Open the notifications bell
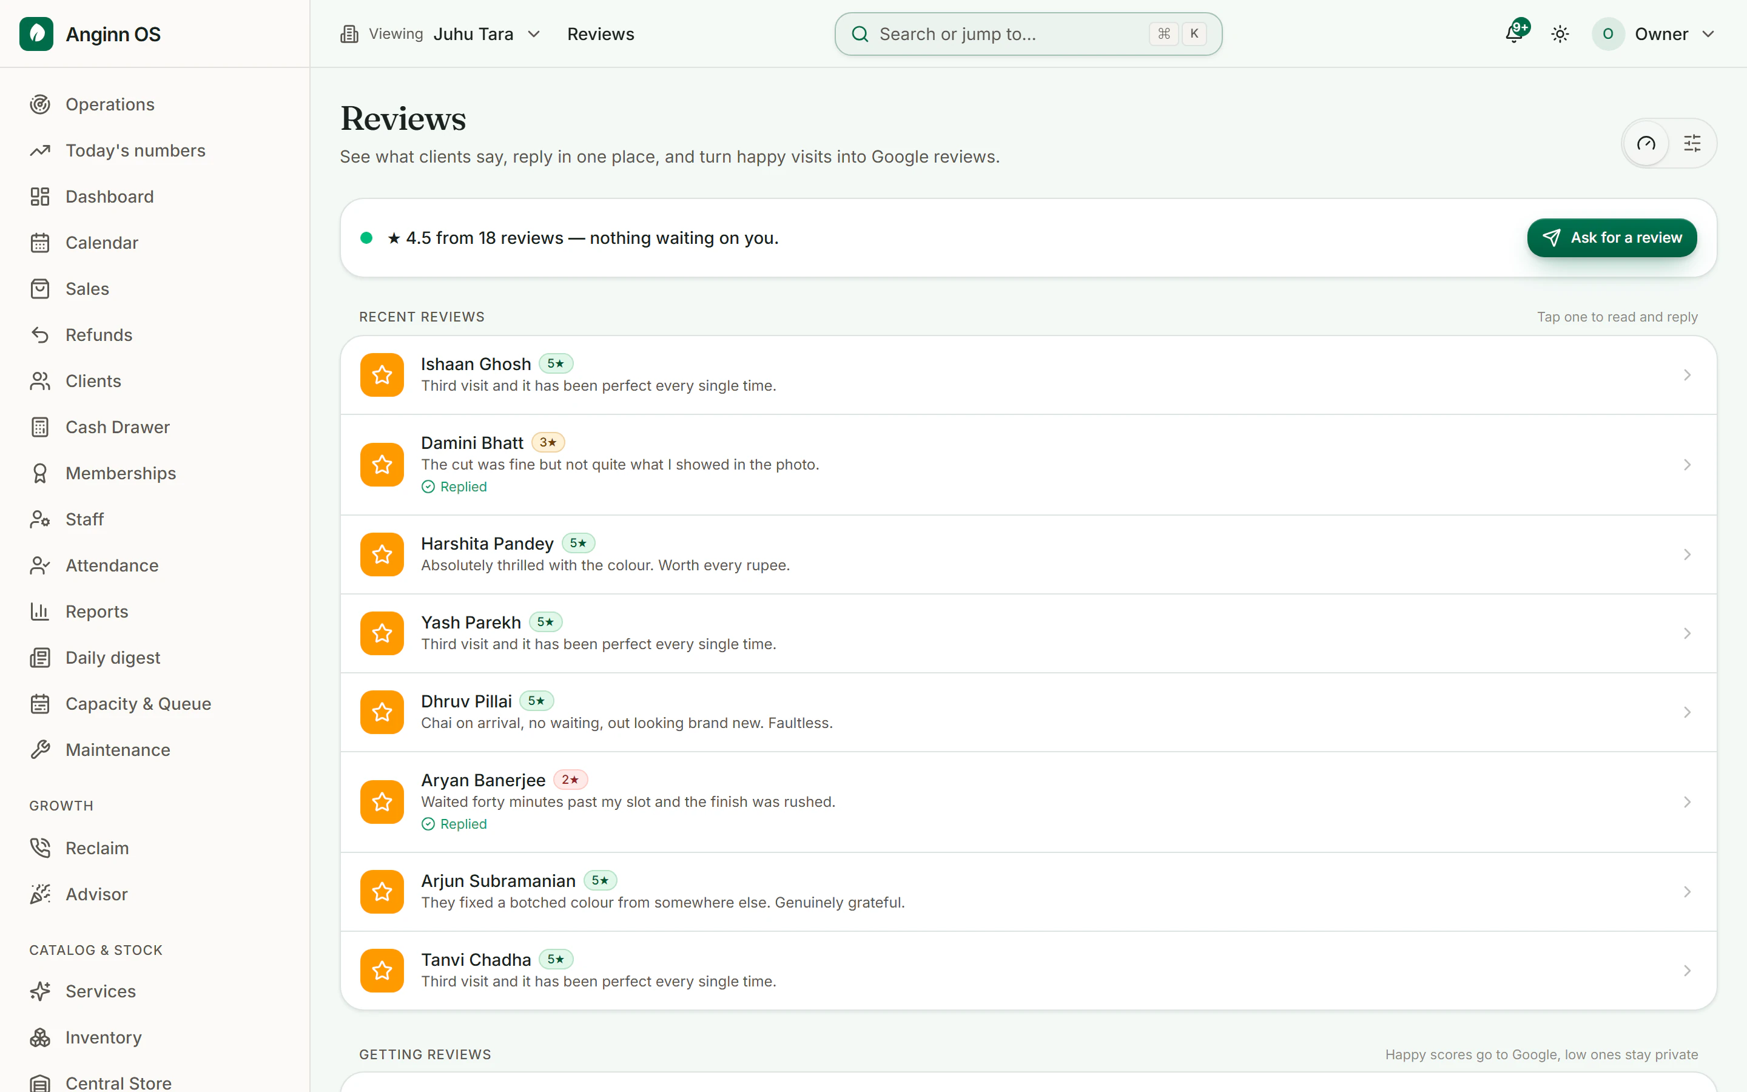 tap(1515, 34)
